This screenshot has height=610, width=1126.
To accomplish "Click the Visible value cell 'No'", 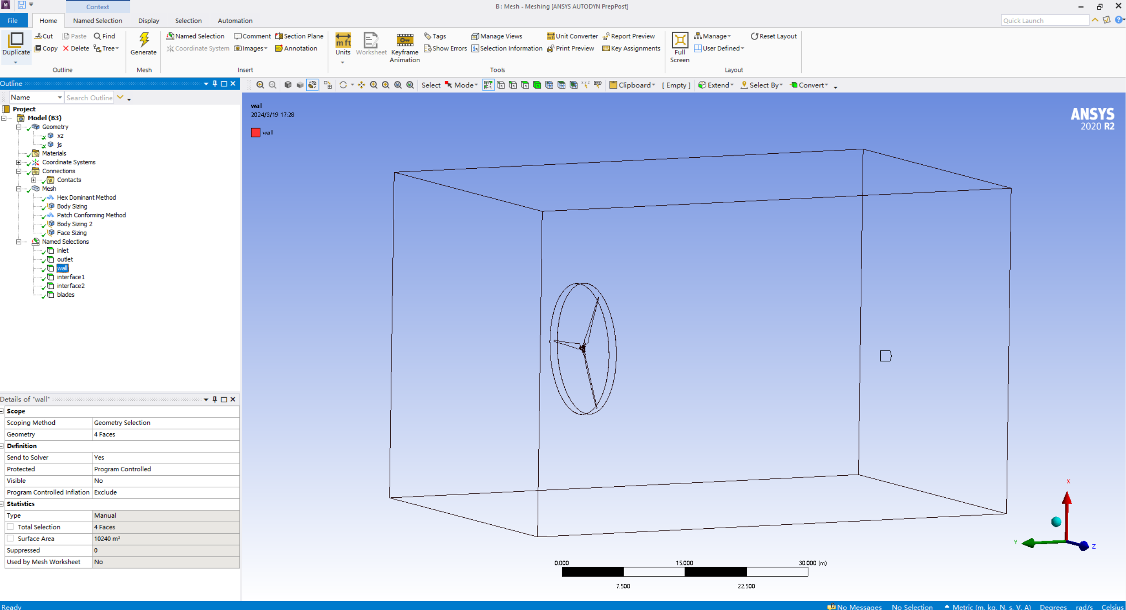I will [x=166, y=480].
